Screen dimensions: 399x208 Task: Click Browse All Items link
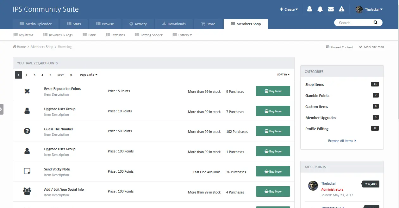click(x=342, y=141)
